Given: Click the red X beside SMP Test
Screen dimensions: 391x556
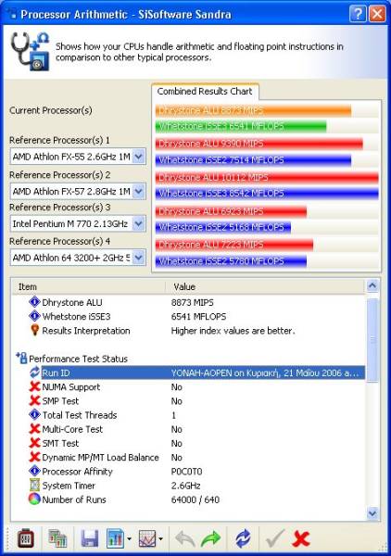Looking at the screenshot, I should (x=34, y=400).
